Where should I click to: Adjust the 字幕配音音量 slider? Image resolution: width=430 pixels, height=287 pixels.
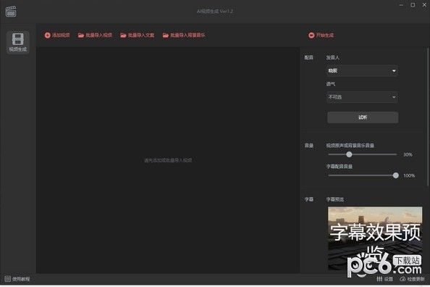point(363,175)
